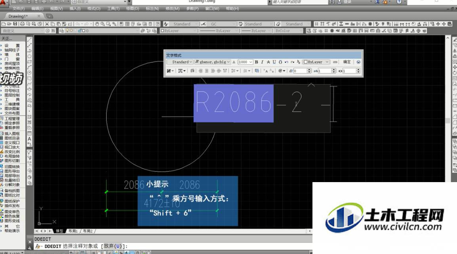
Task: Open the text height 1000 dropdown
Action: [x=245, y=62]
